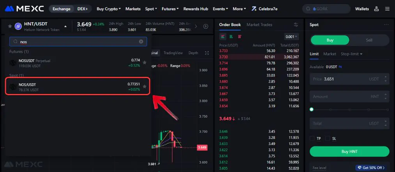This screenshot has height=172, width=395.
Task: Click ask price 3.730 in order book
Action: (x=223, y=57)
